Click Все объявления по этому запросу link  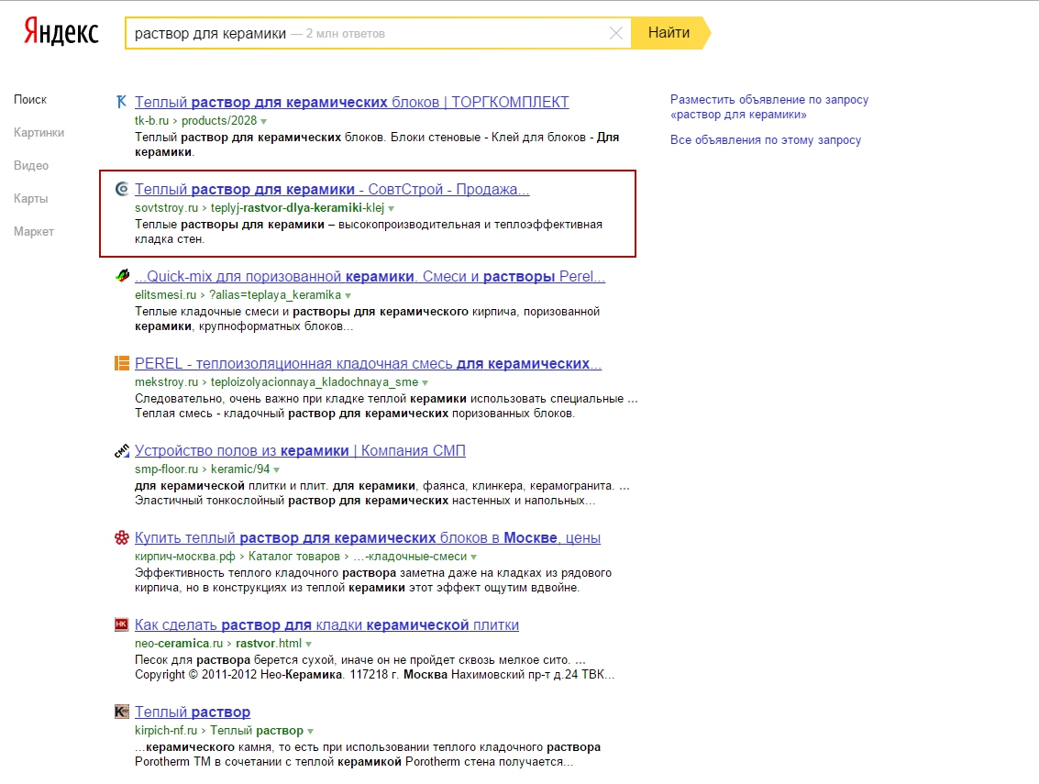point(766,139)
